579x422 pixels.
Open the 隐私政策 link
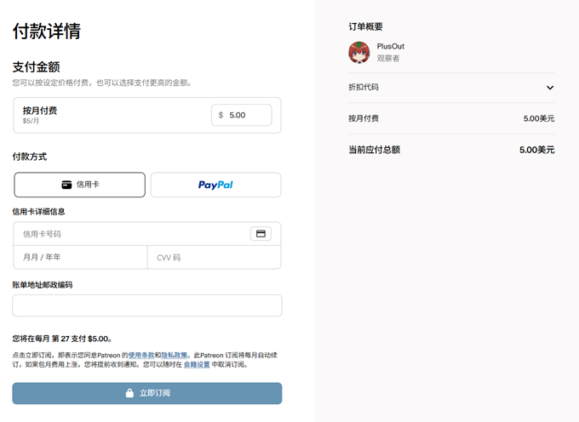tap(174, 354)
